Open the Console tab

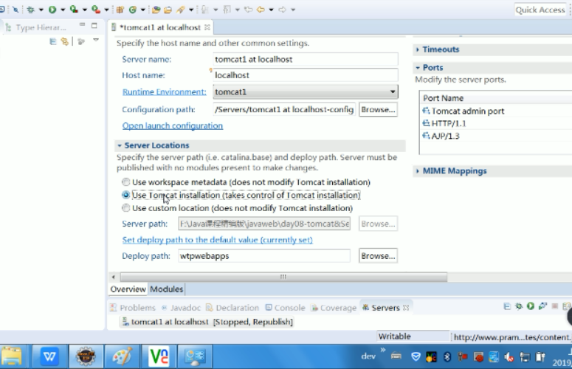click(x=286, y=308)
